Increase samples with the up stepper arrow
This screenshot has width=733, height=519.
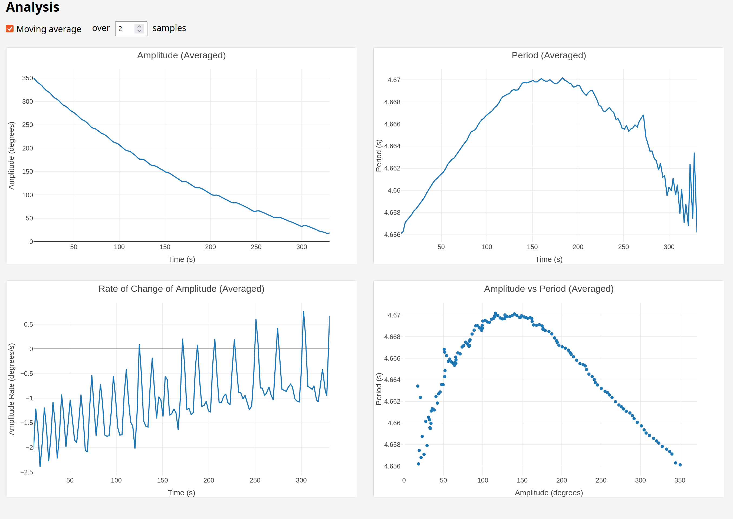coord(139,26)
